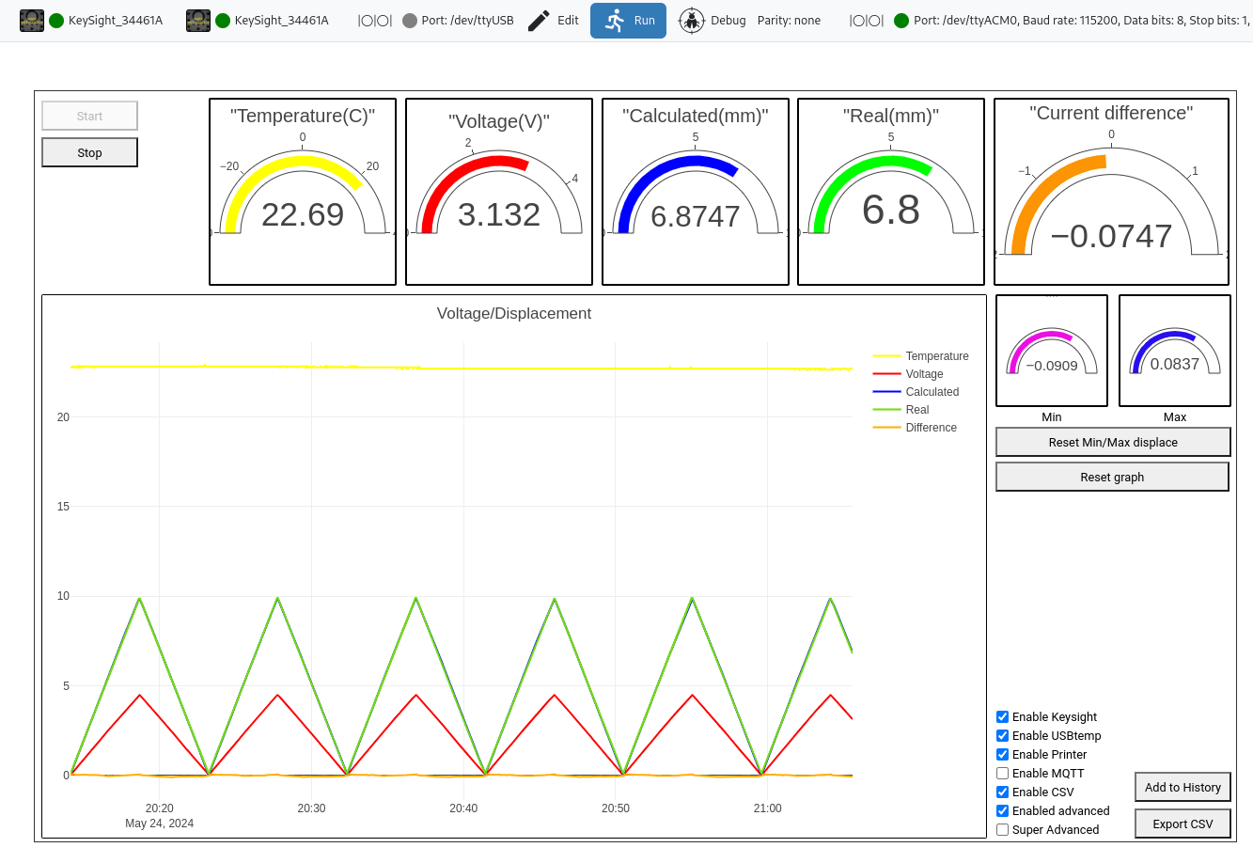Click the 20:50 time axis label
Screen dimensions: 1253x863
pyautogui.click(x=616, y=808)
